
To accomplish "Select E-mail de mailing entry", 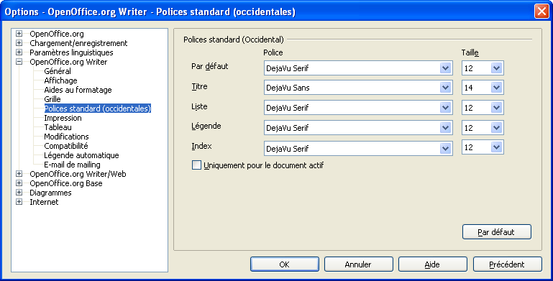I will 73,165.
